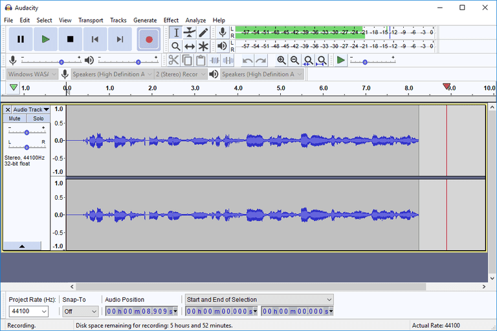Viewport: 497px width, 331px height.
Task: Click the Play-at-speed green button
Action: [341, 60]
